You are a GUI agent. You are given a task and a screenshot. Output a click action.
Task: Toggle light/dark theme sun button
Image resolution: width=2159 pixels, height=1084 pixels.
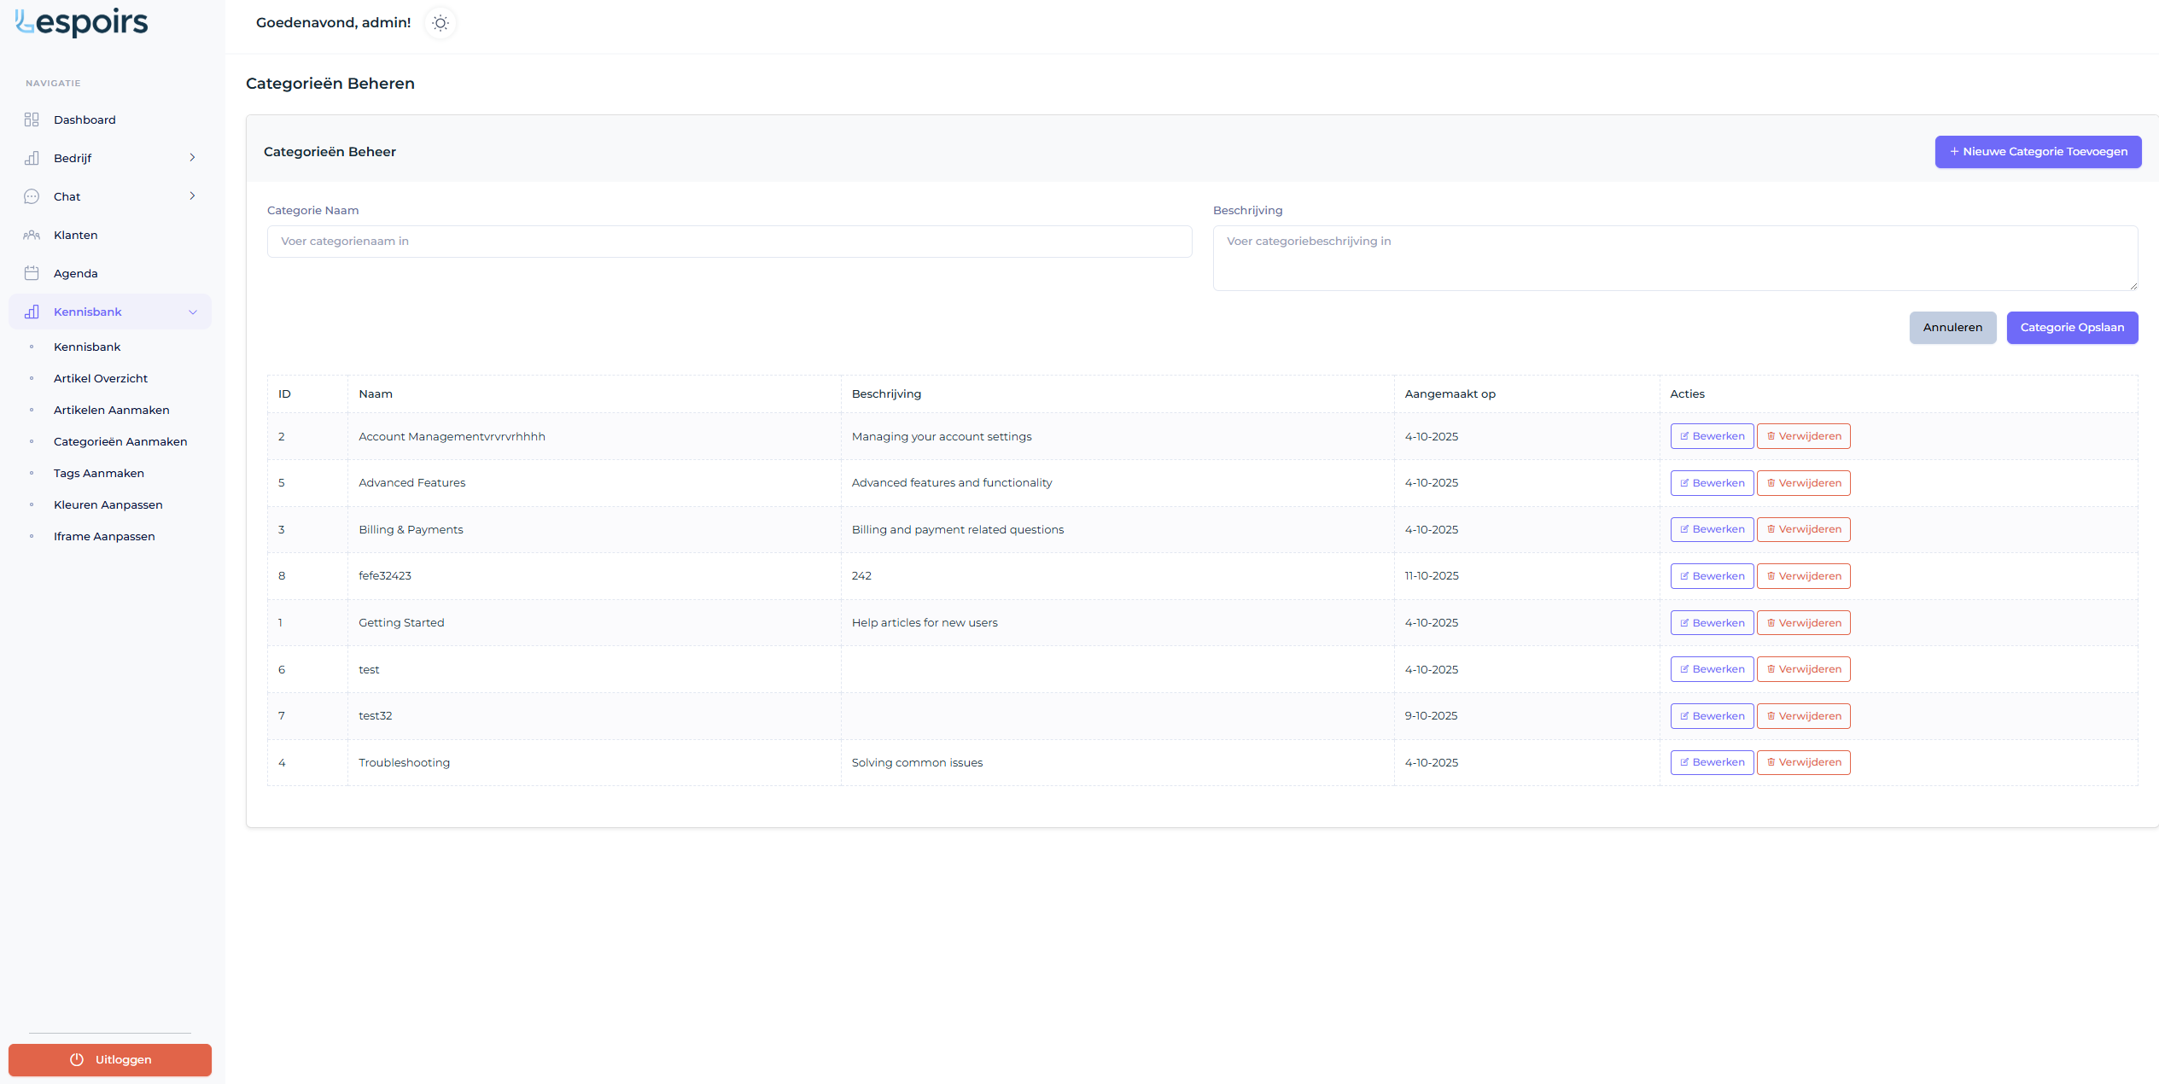click(x=441, y=23)
